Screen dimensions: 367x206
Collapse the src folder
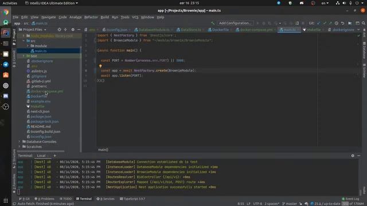click(24, 41)
